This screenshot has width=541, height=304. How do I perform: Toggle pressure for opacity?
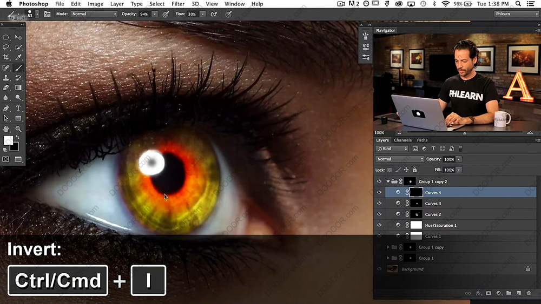coord(166,14)
